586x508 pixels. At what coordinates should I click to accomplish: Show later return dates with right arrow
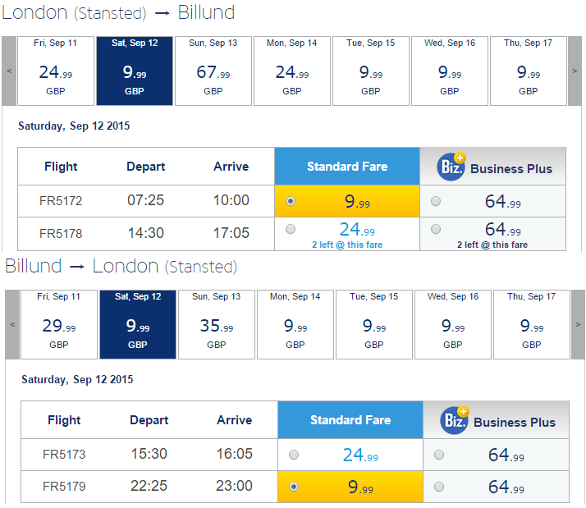pyautogui.click(x=578, y=324)
